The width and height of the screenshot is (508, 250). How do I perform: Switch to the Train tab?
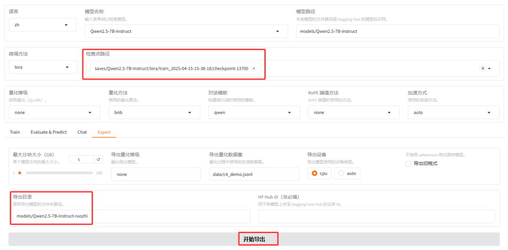[x=15, y=132]
